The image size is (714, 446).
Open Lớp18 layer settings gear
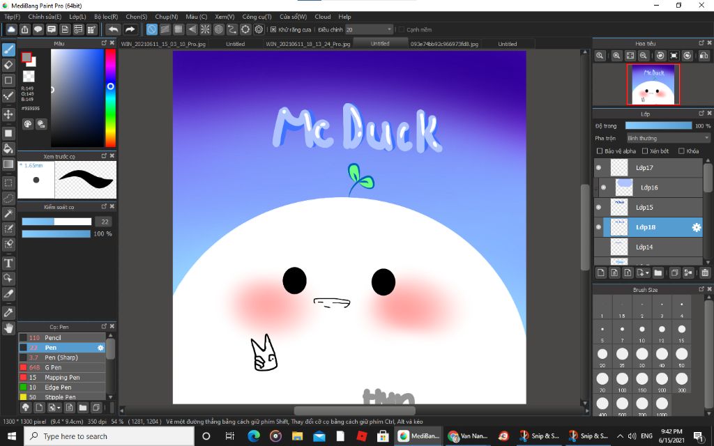(x=697, y=227)
